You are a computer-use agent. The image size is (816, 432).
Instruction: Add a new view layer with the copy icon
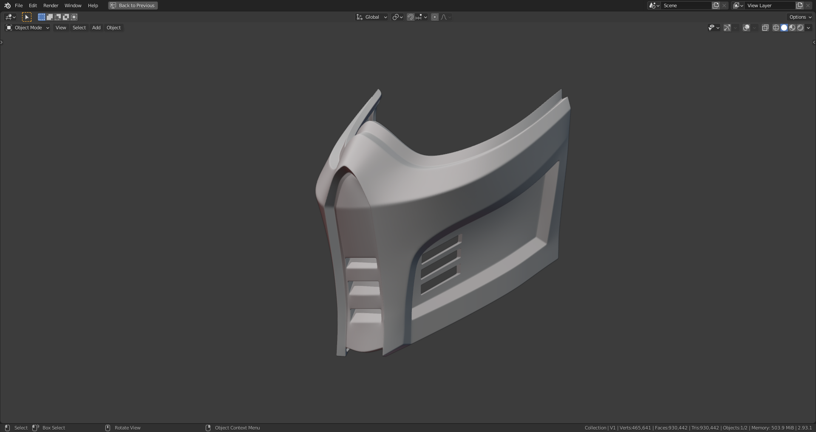click(x=799, y=6)
